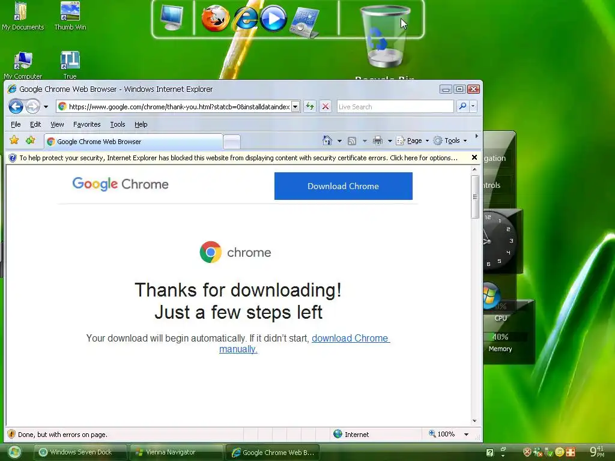Switch to Vienna Navigator taskbar item
Screen dimensions: 615x461
176,452
